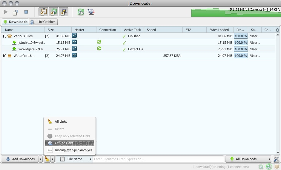Click the Extract OK status in wxWidgets row
281x170 pixels.
(x=136, y=49)
